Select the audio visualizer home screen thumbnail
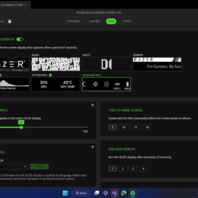 (x=15, y=84)
